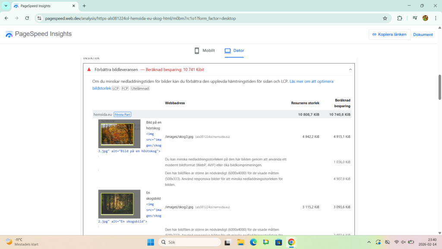Click the site information icon in address bar
This screenshot has width=442, height=249.
click(x=39, y=18)
